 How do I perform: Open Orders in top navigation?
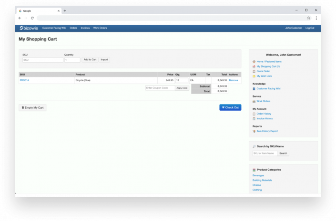pyautogui.click(x=73, y=28)
